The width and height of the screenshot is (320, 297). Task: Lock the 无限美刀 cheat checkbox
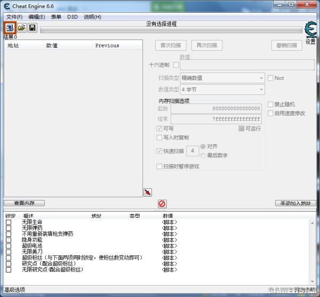[9, 252]
